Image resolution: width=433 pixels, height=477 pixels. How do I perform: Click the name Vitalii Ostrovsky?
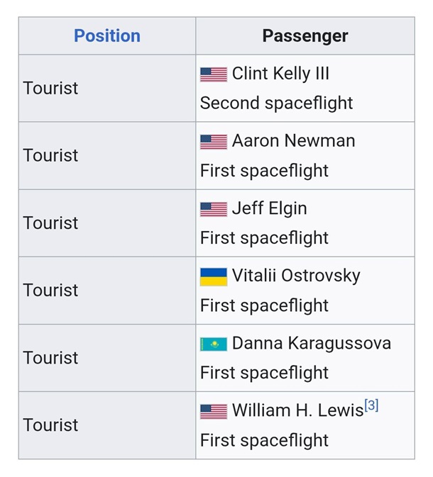click(x=296, y=276)
